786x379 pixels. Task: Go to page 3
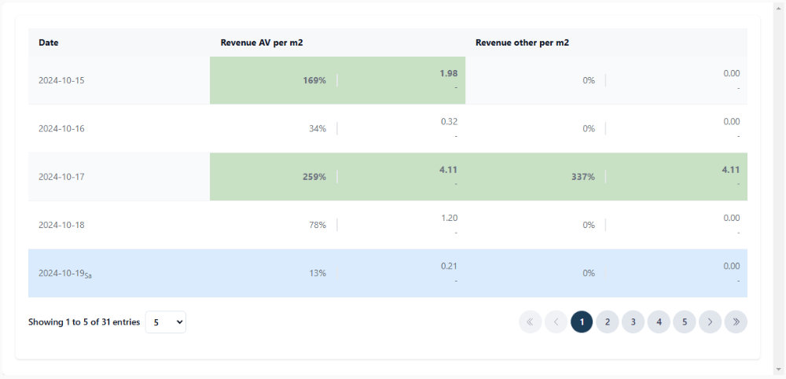coord(633,322)
